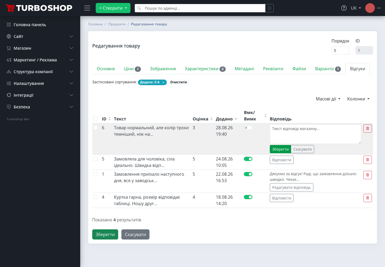The height and width of the screenshot is (267, 385).
Task: Switch to the Ціни tab
Action: (x=132, y=69)
